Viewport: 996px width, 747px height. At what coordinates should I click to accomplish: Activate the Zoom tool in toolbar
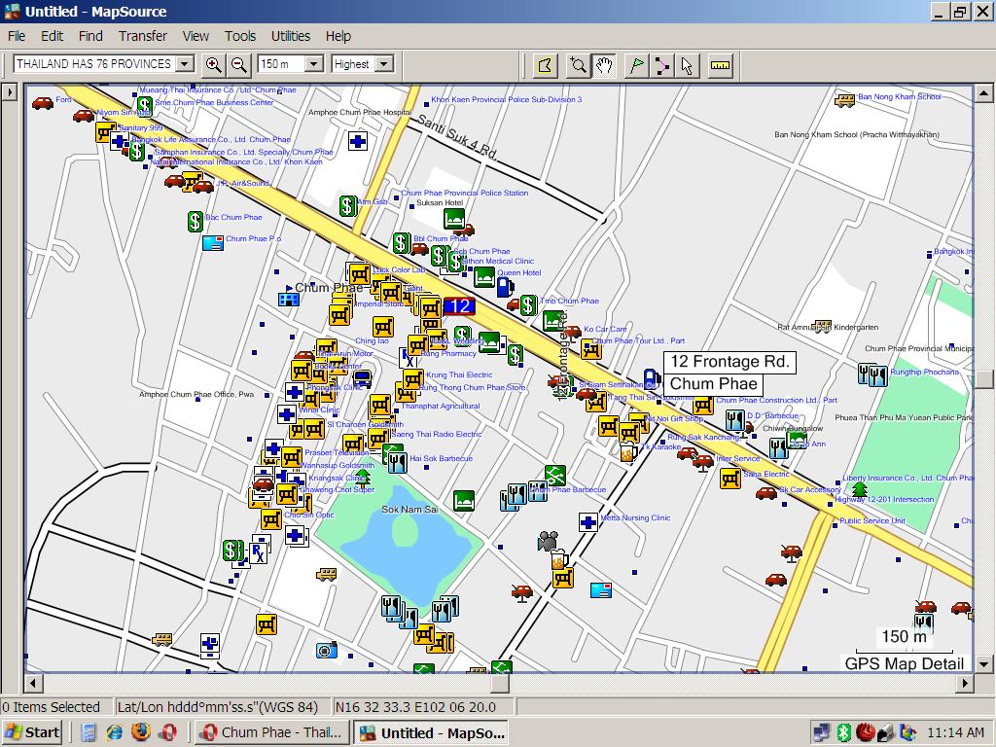578,65
